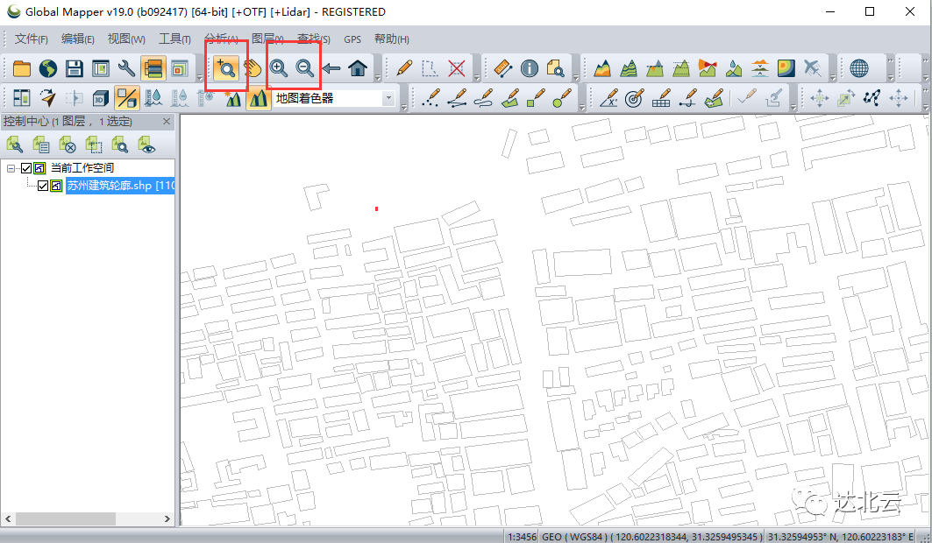Select the Feature Info tool icon
This screenshot has height=543, width=932.
point(529,68)
